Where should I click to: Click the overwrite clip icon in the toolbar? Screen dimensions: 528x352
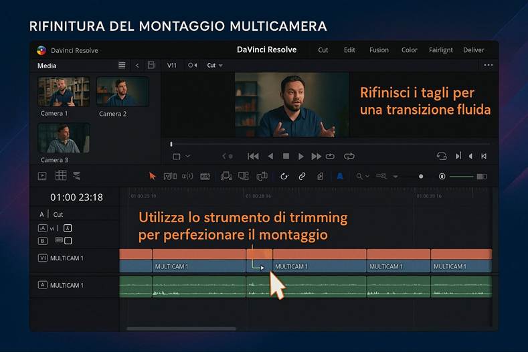pos(244,176)
